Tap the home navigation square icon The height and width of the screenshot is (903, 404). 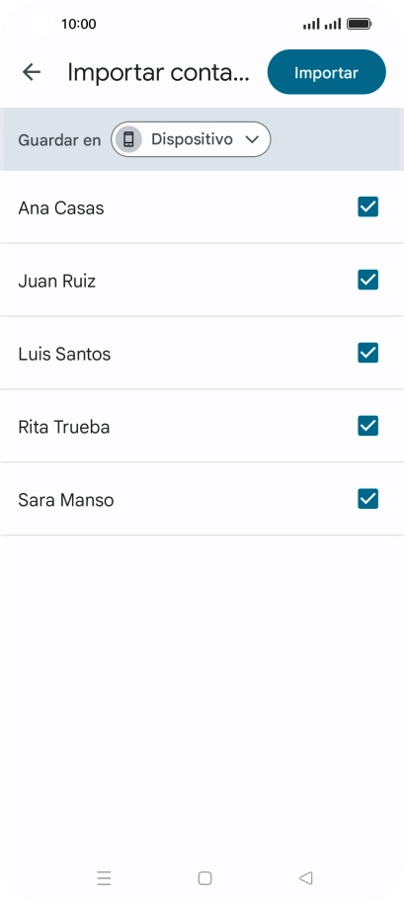click(x=204, y=878)
